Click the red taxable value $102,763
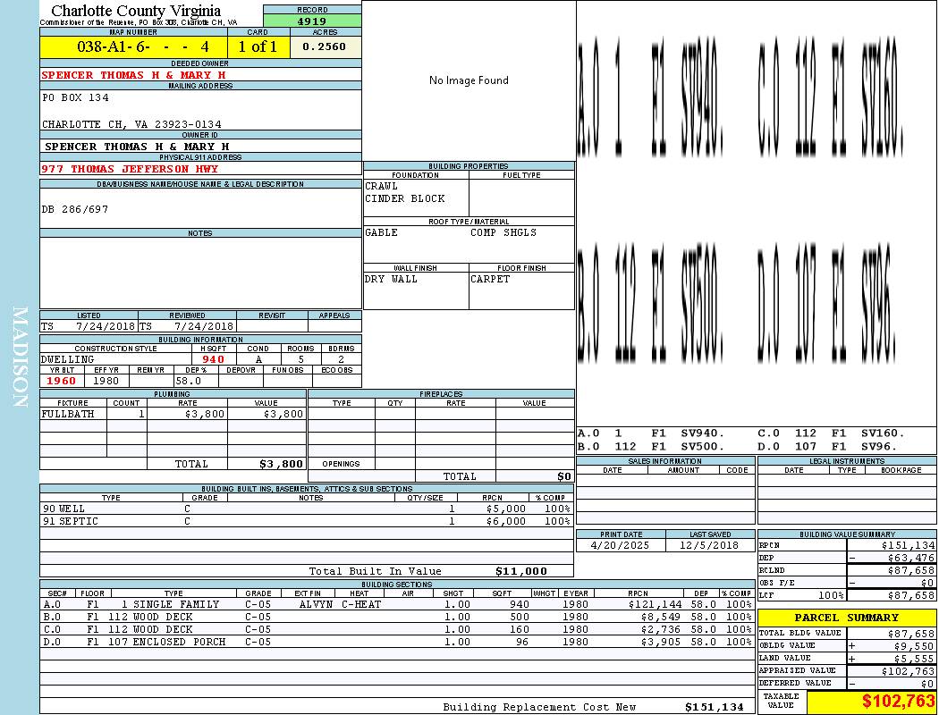The height and width of the screenshot is (715, 939). coord(871,702)
